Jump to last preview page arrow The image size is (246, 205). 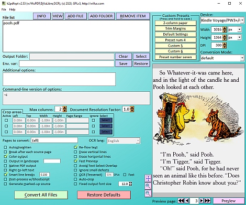(x=207, y=201)
